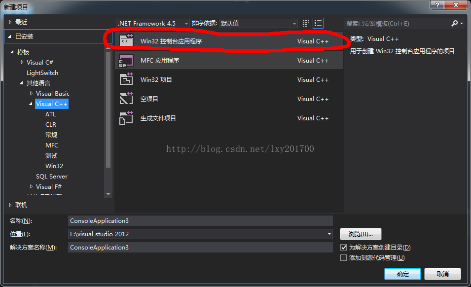
Task: Click the 确定 button
Action: [402, 274]
